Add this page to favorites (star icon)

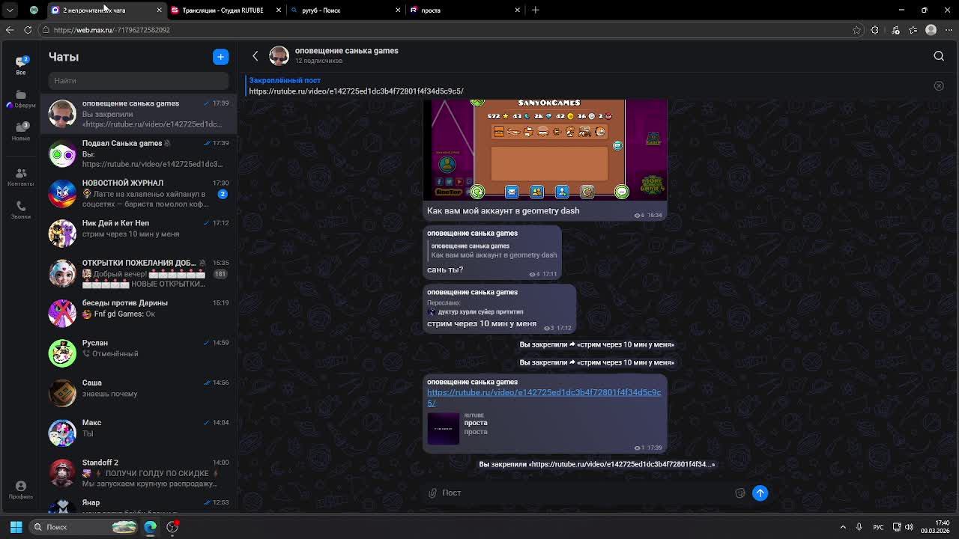click(x=856, y=30)
